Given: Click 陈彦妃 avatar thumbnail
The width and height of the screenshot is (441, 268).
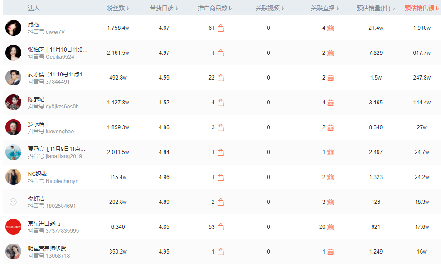Looking at the screenshot, I should pyautogui.click(x=13, y=102).
